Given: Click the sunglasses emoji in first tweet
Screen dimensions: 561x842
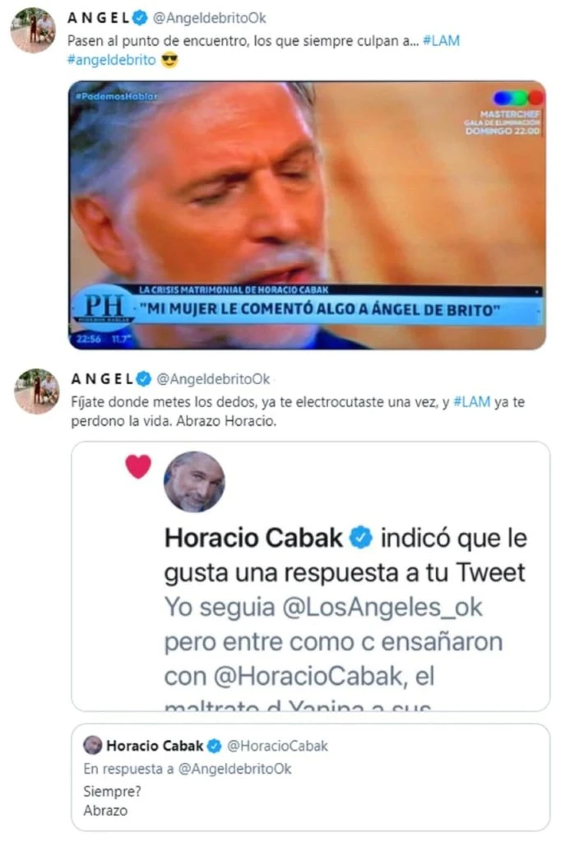Looking at the screenshot, I should 169,59.
